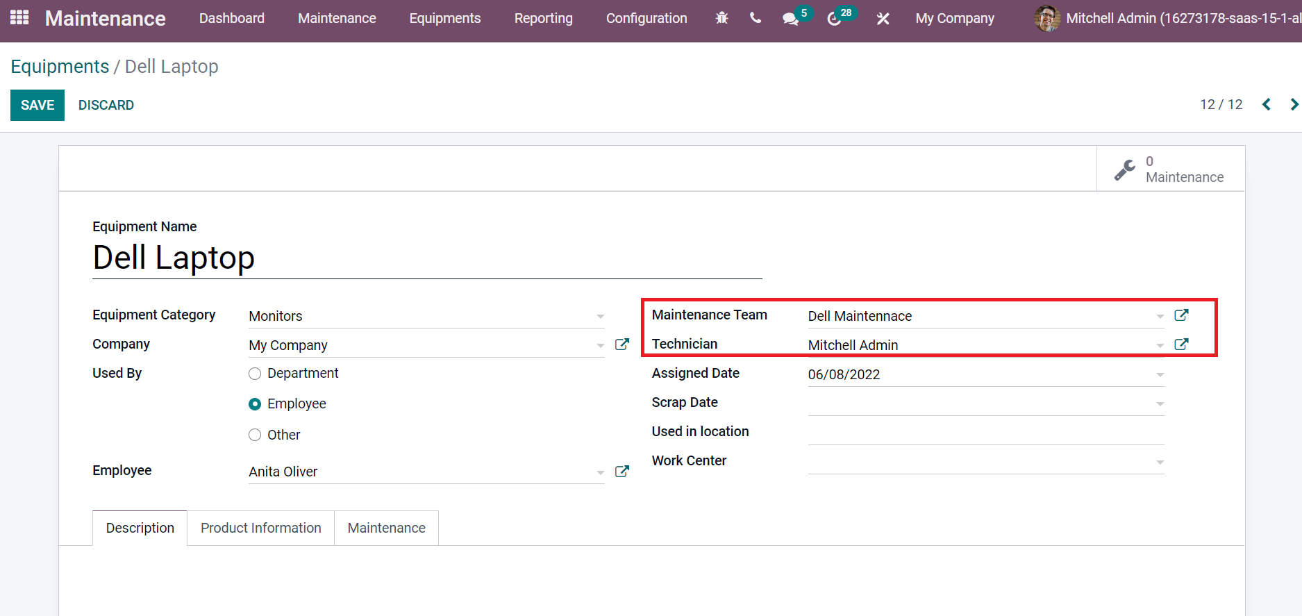Select Other radio option
Image resolution: width=1302 pixels, height=616 pixels.
(255, 435)
